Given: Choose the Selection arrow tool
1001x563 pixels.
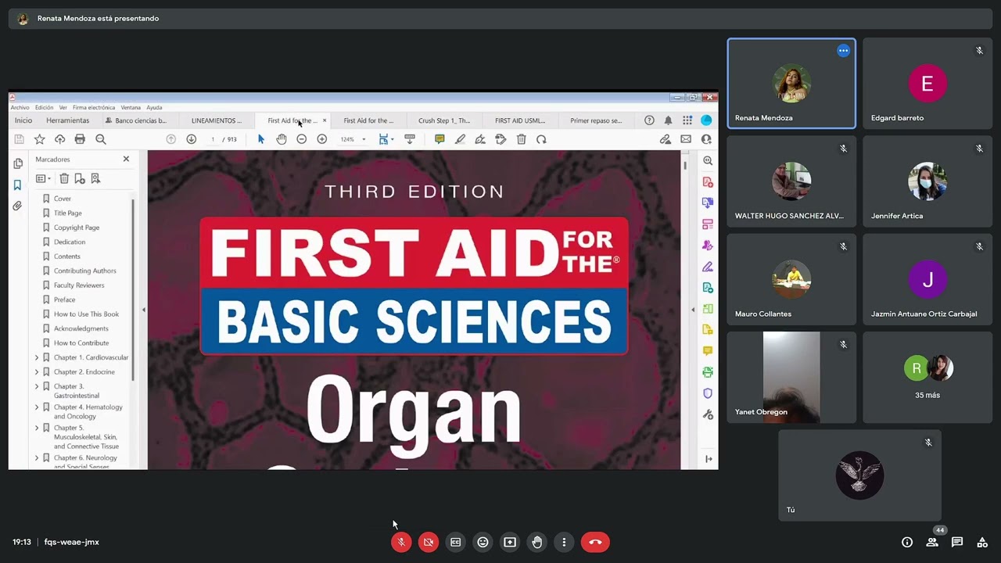Looking at the screenshot, I should 261,139.
